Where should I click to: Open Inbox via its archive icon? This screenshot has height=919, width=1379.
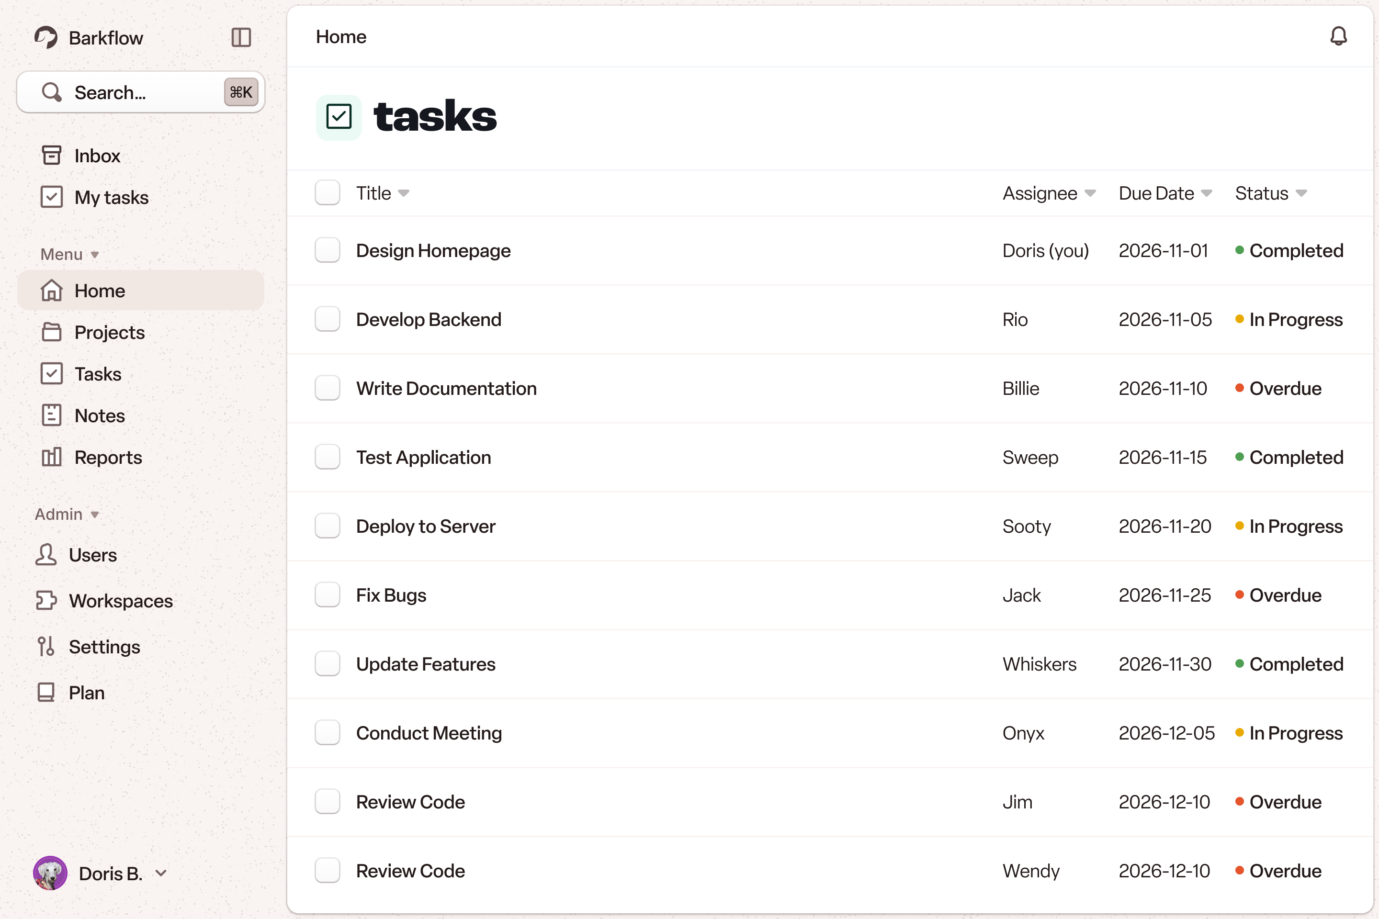52,155
